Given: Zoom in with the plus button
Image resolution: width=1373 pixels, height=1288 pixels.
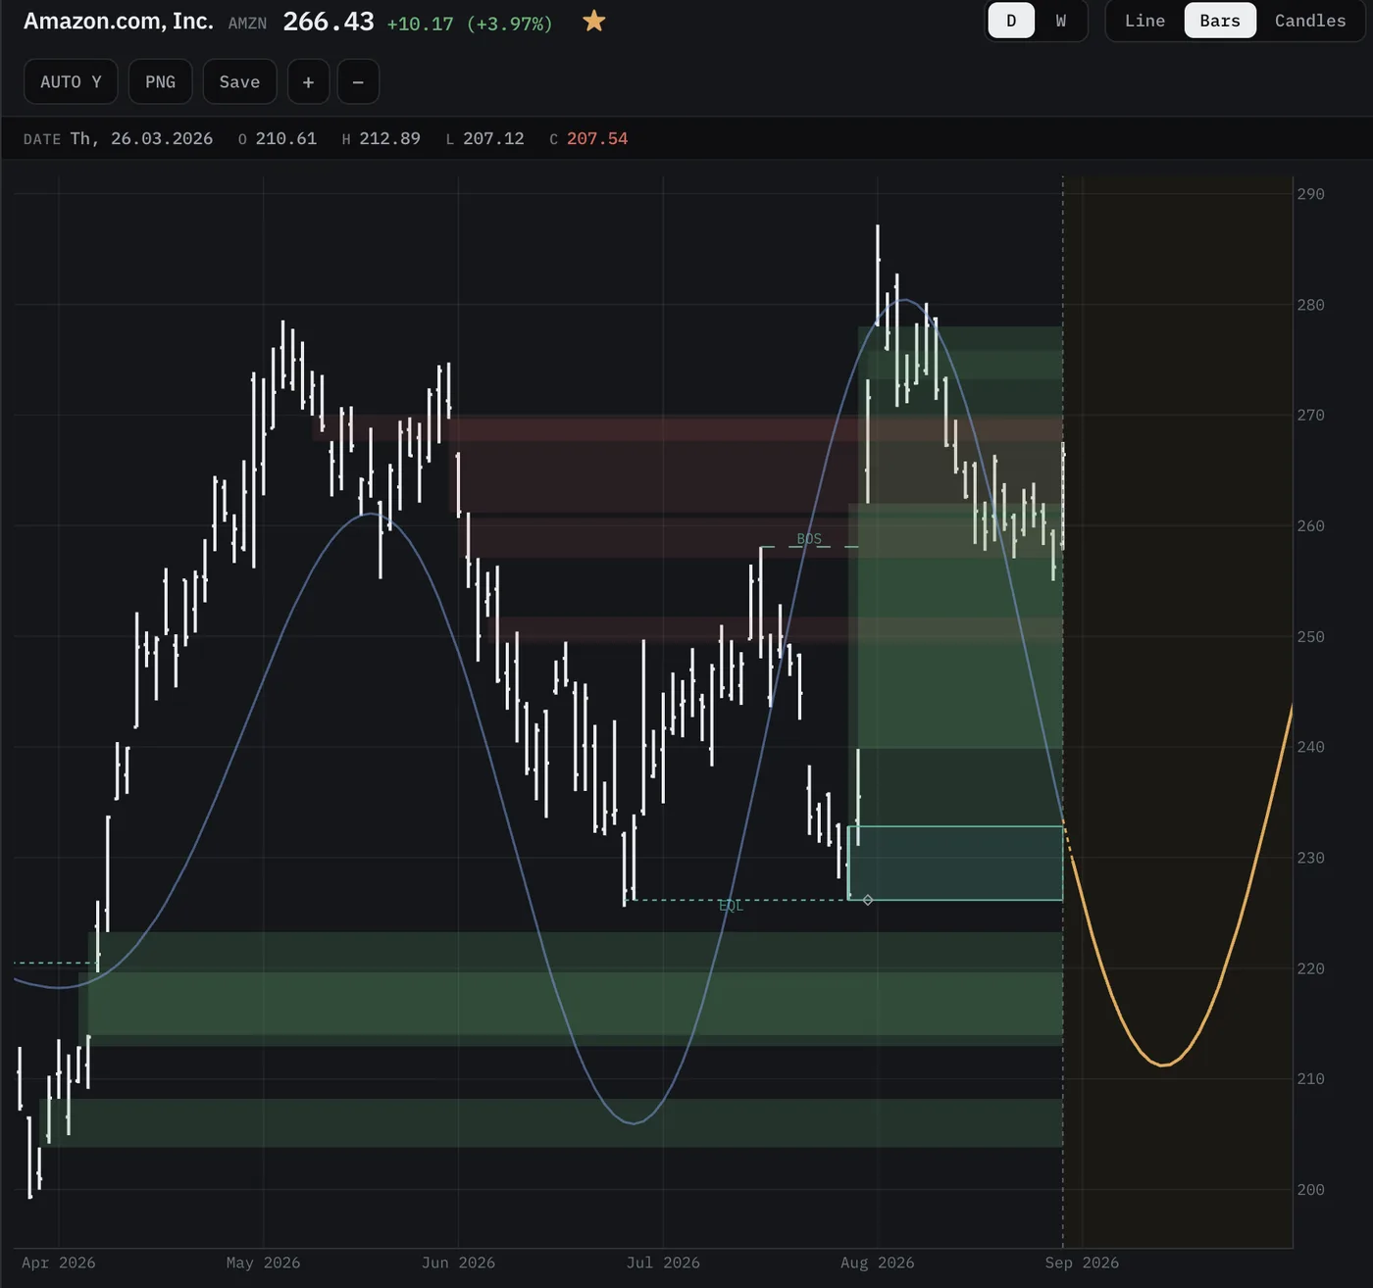Looking at the screenshot, I should click(x=308, y=81).
